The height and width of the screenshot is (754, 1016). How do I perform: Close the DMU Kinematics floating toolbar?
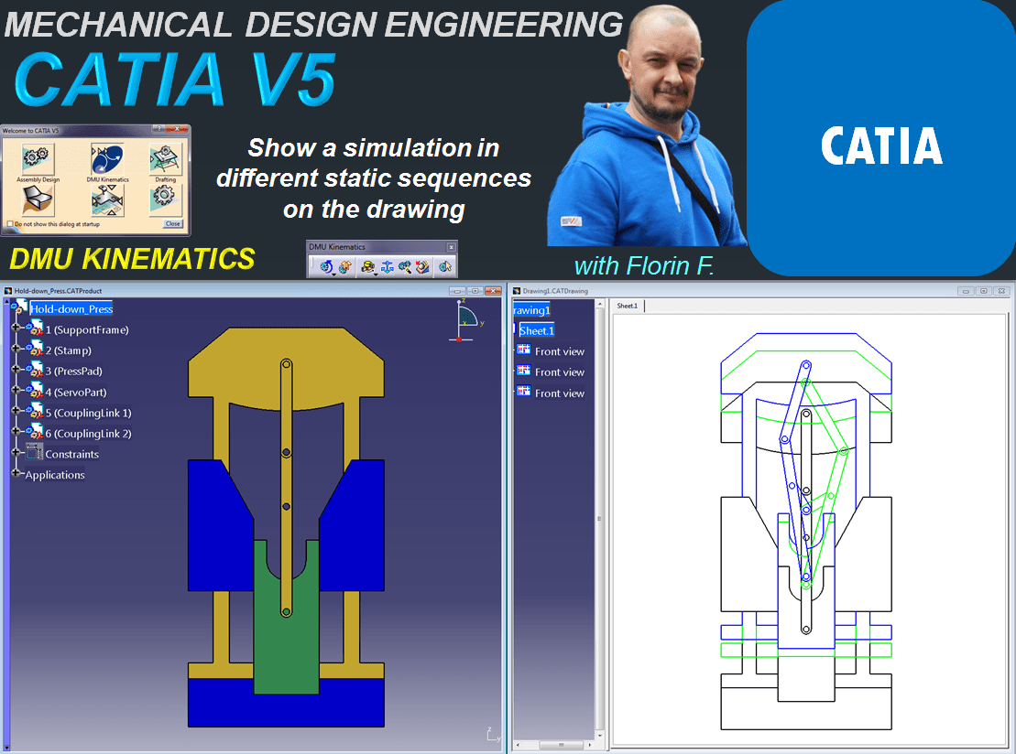coord(451,247)
